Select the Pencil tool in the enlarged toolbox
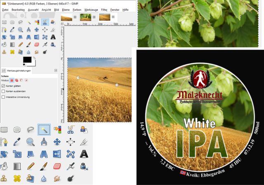Screen dimensions: 264x185 31,166
